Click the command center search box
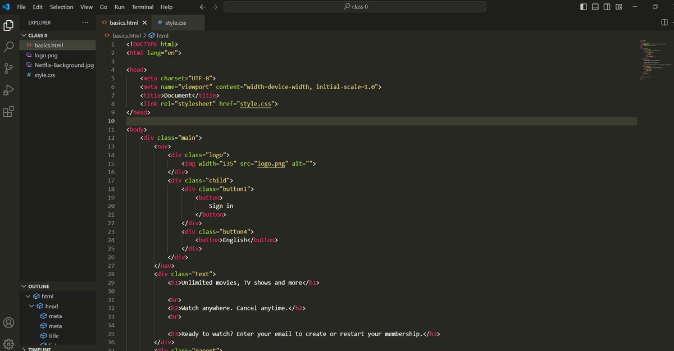 coord(354,7)
